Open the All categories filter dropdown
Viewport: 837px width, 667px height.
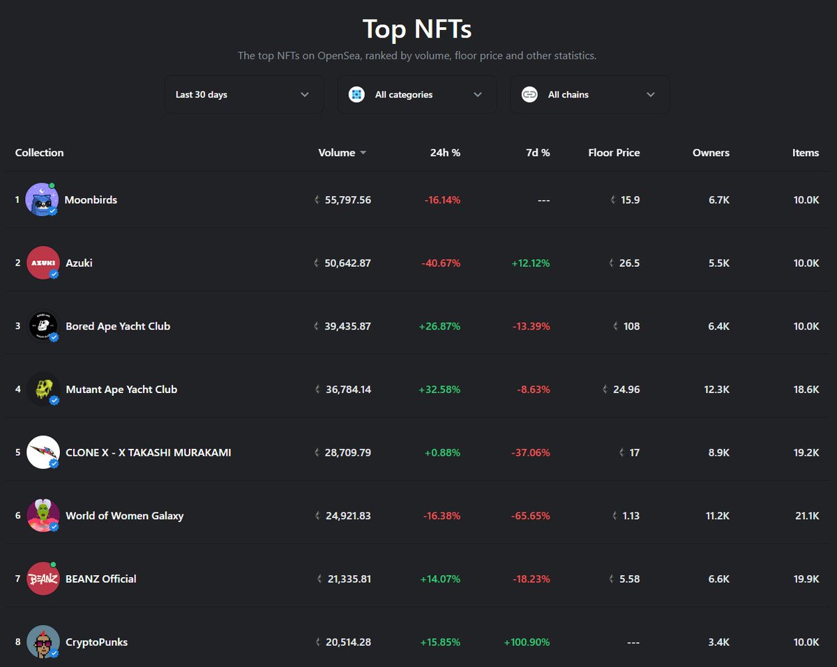click(x=417, y=95)
